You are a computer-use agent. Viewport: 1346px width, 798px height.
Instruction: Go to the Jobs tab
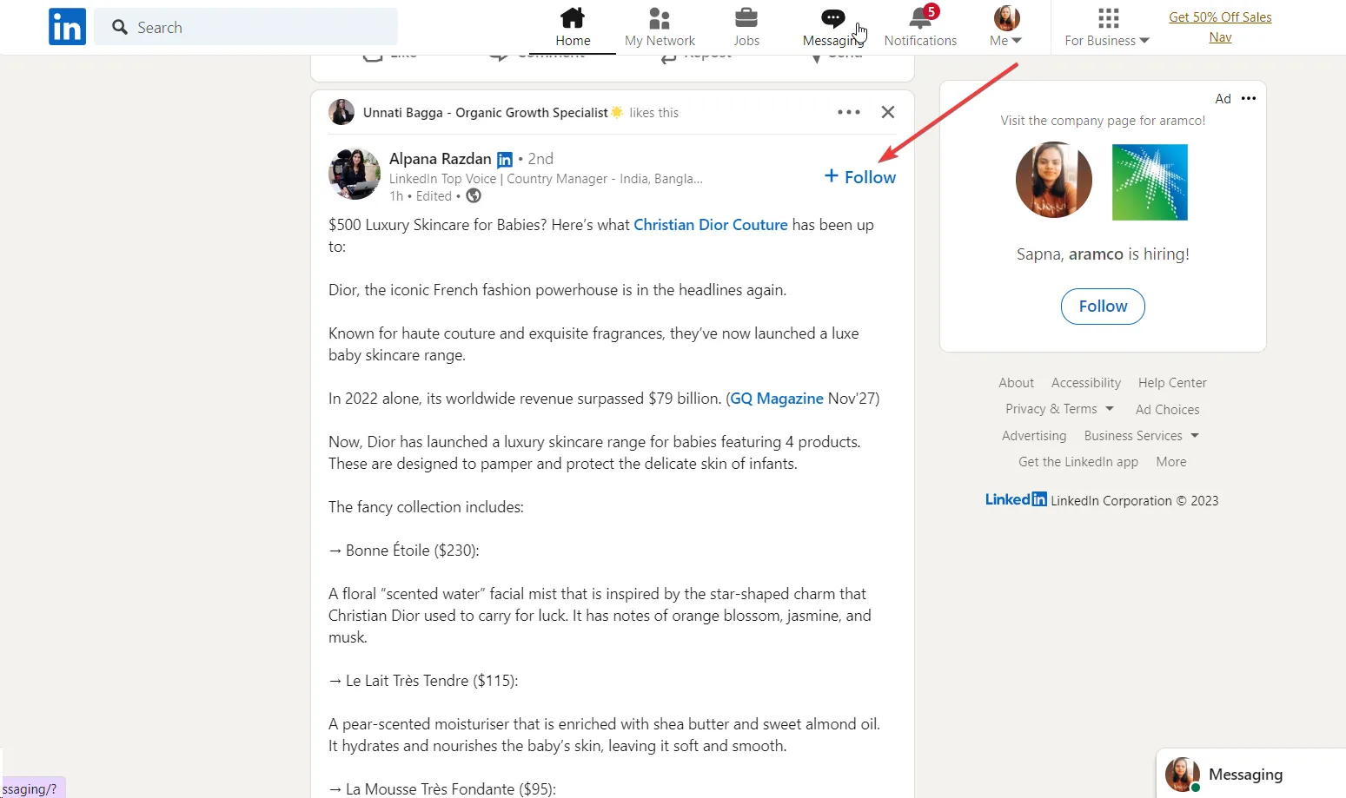coord(746,27)
